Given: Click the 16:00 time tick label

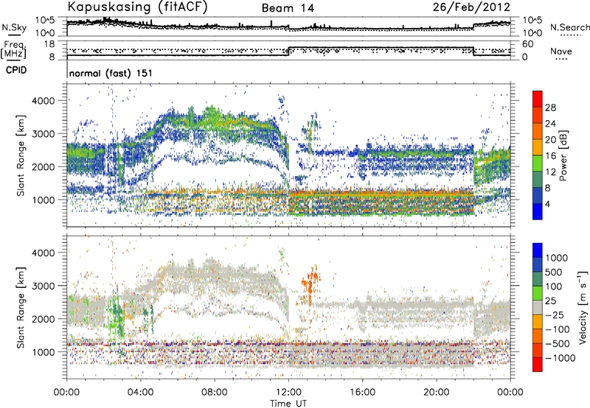Looking at the screenshot, I should coord(362,393).
